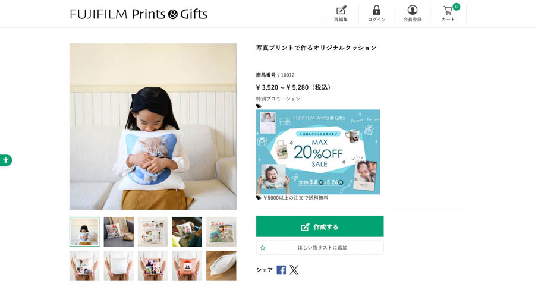The image size is (535, 303).
Task: Select the girl with dog cushion thumbnail
Action: click(221, 232)
